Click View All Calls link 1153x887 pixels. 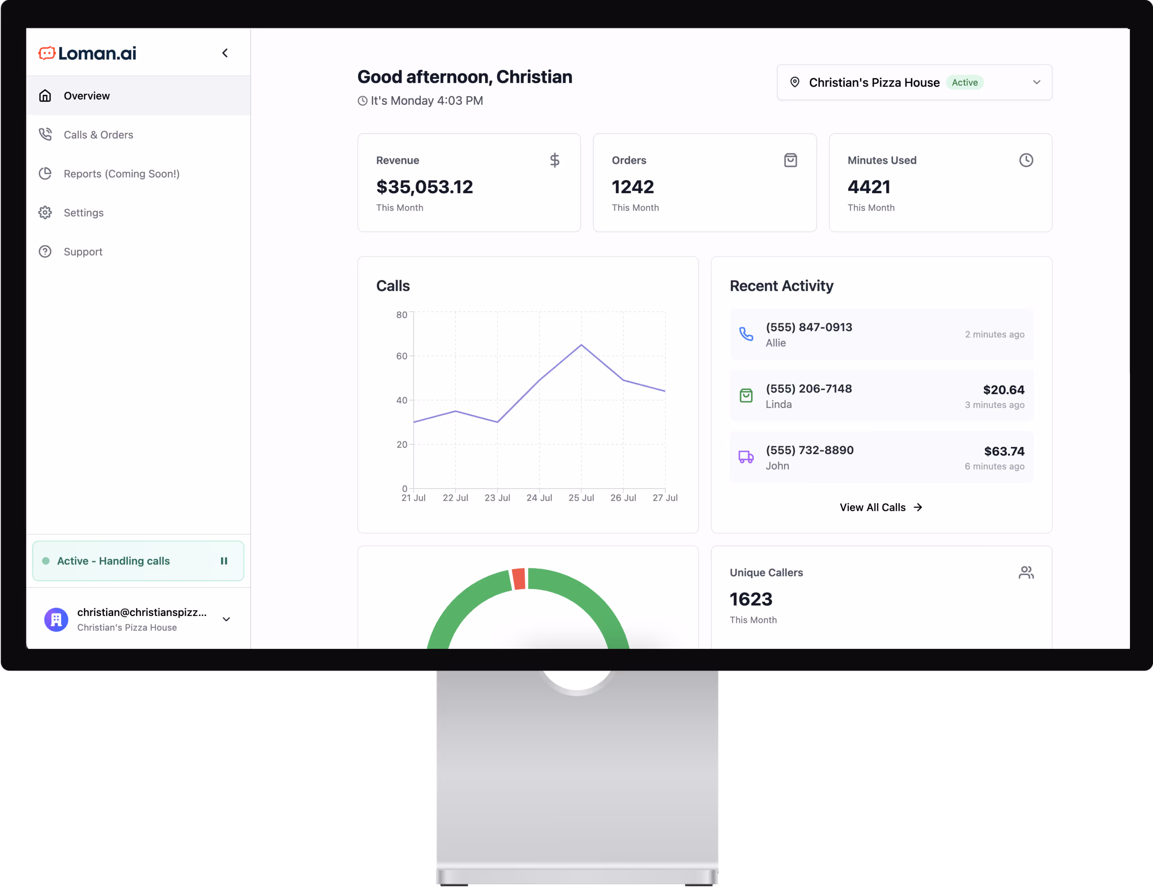(881, 507)
